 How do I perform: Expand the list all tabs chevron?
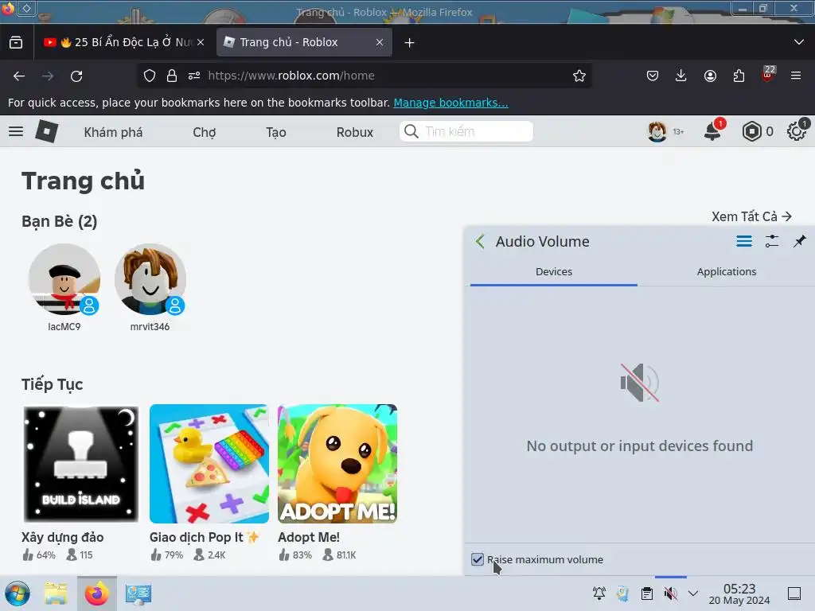pyautogui.click(x=799, y=42)
